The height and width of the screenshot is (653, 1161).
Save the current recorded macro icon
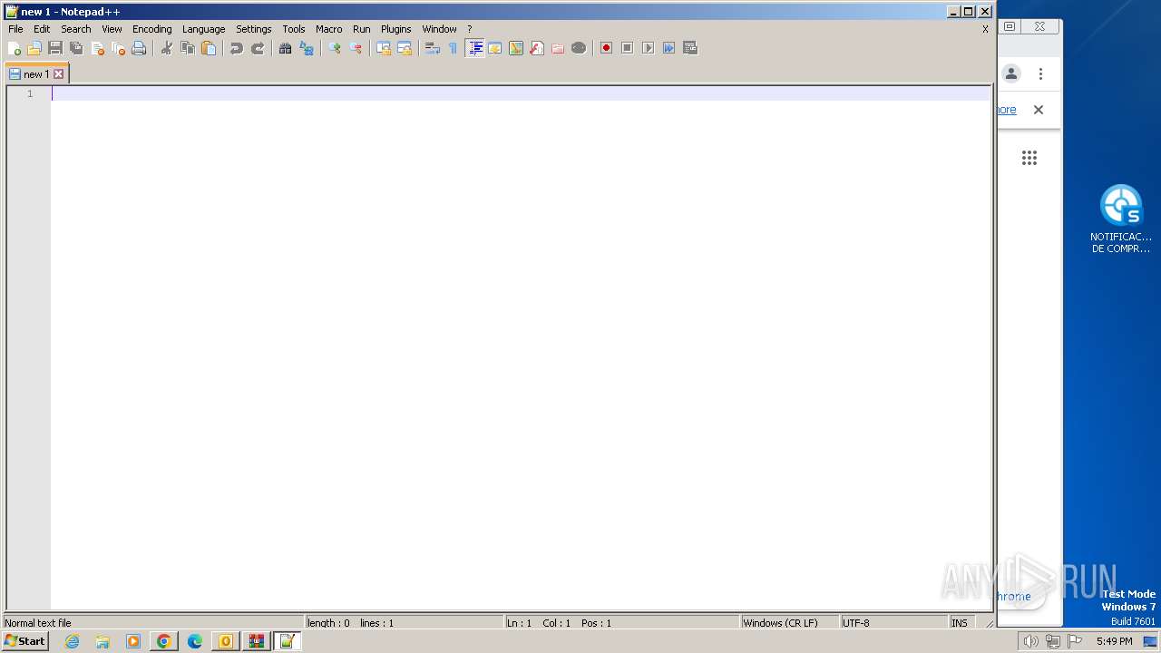(690, 48)
